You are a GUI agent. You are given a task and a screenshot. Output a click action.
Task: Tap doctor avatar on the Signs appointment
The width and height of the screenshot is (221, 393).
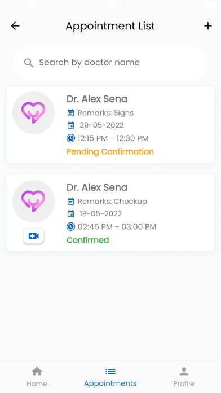pyautogui.click(x=33, y=113)
